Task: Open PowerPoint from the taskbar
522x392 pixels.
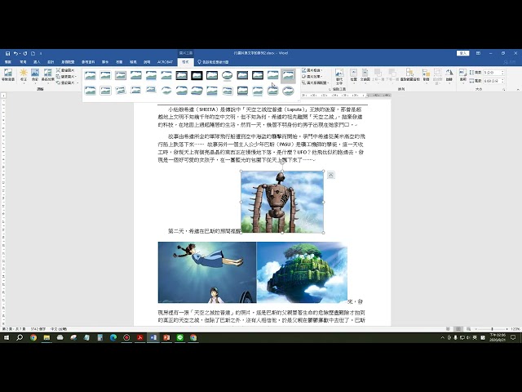Action: [166, 337]
